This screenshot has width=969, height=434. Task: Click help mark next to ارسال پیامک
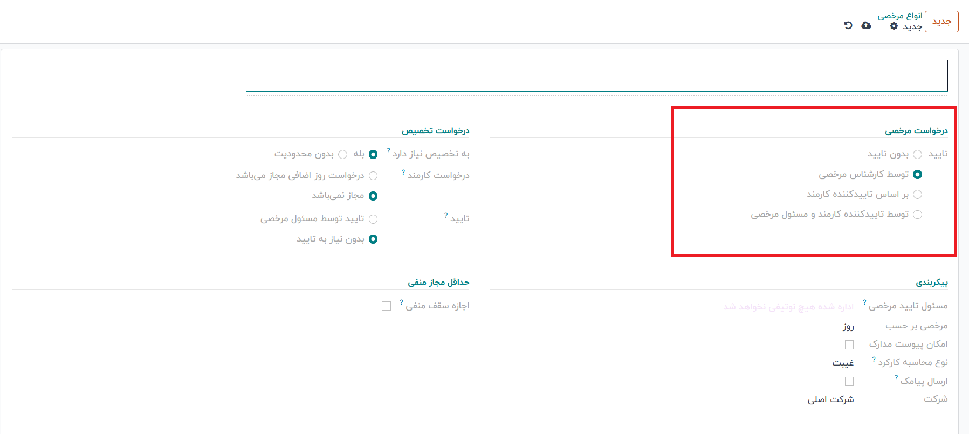click(896, 378)
